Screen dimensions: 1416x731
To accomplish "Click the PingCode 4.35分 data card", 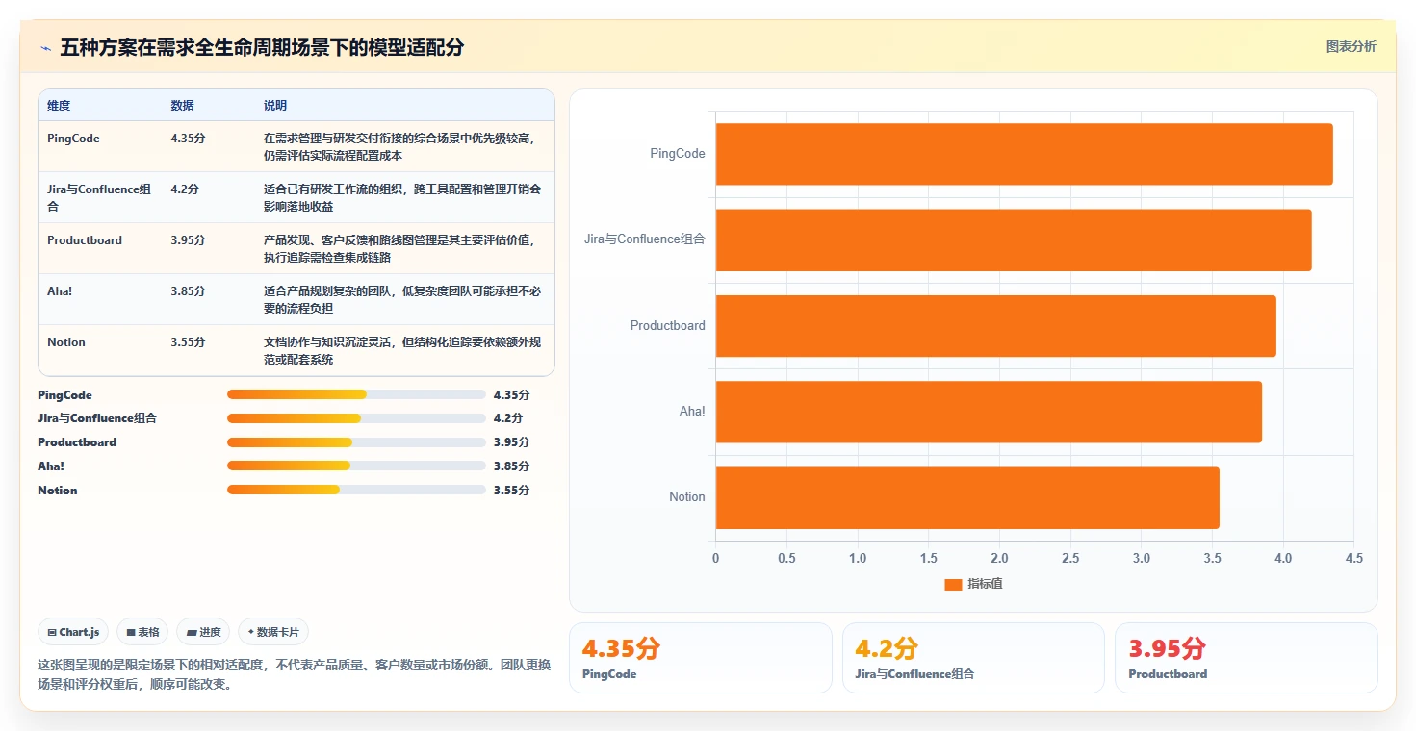I will pyautogui.click(x=700, y=658).
